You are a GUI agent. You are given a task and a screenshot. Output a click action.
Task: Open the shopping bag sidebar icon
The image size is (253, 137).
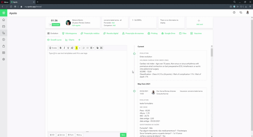4,46
